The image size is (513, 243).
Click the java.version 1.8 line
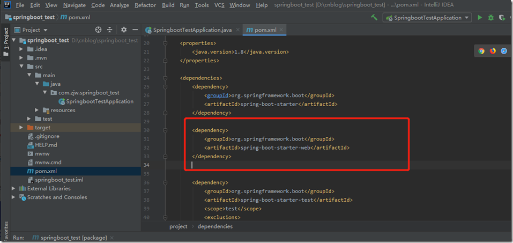click(x=241, y=51)
